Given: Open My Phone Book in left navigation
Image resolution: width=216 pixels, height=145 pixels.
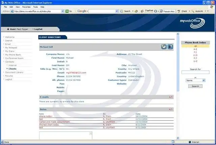Looking at the screenshot, I should pyautogui.click(x=13, y=55).
